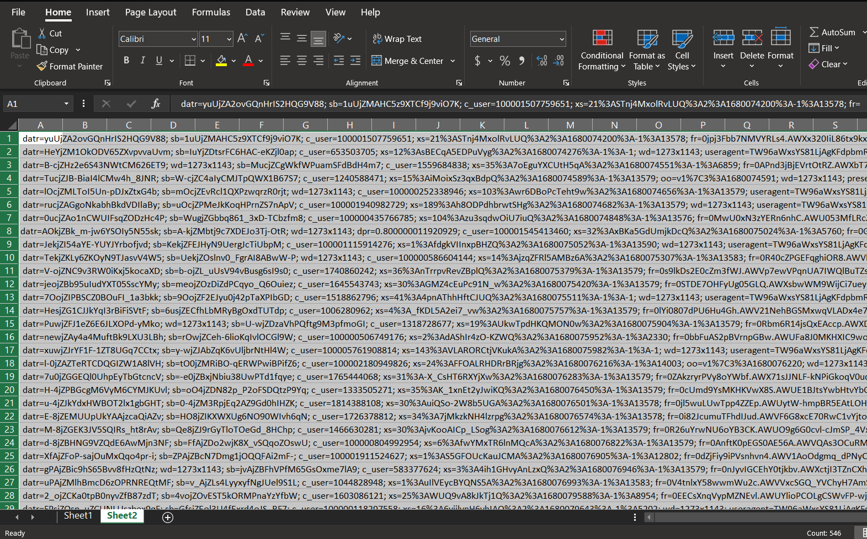The width and height of the screenshot is (867, 539).
Task: Apply the yellow fill color swatch
Action: pyautogui.click(x=221, y=61)
